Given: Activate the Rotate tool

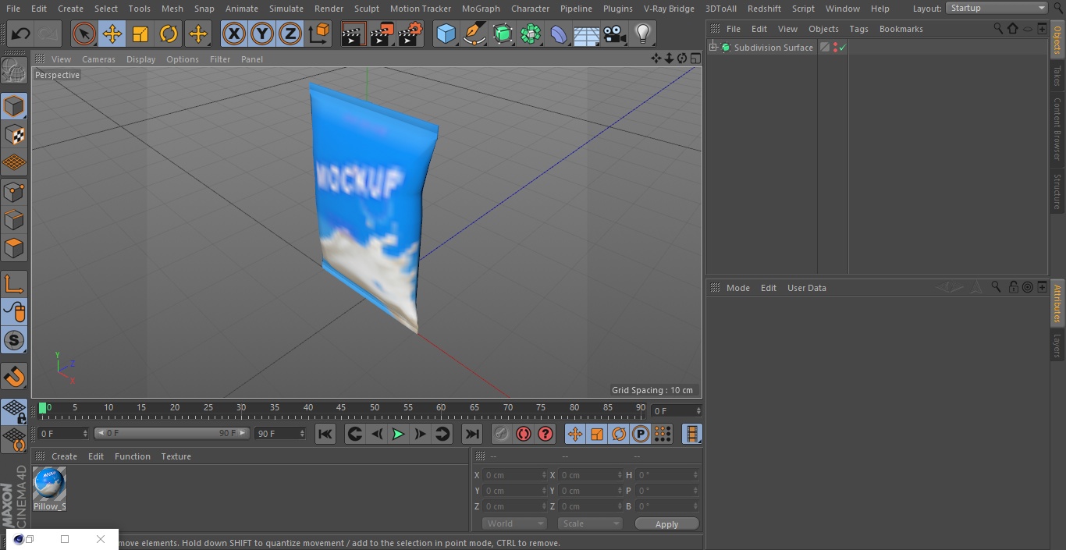Looking at the screenshot, I should [x=169, y=34].
